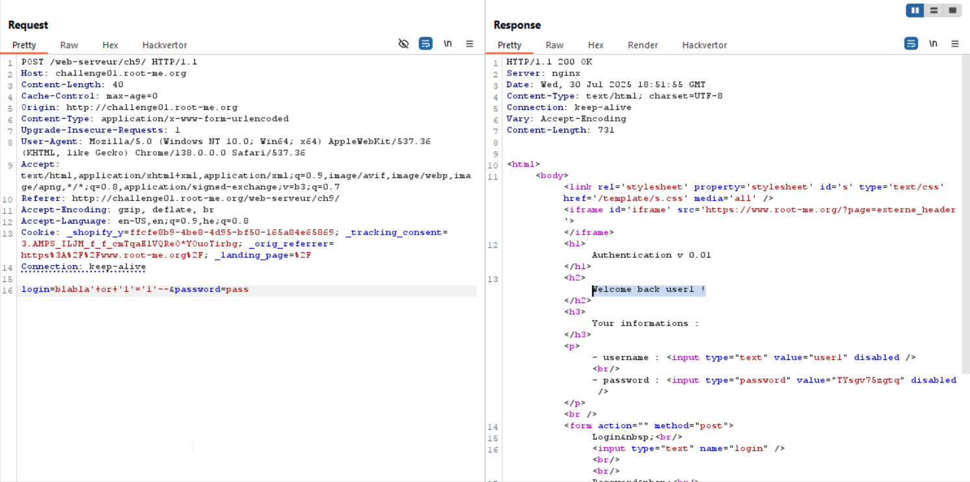This screenshot has height=482, width=970.
Task: Select the horizontal split layout icon
Action: point(934,10)
